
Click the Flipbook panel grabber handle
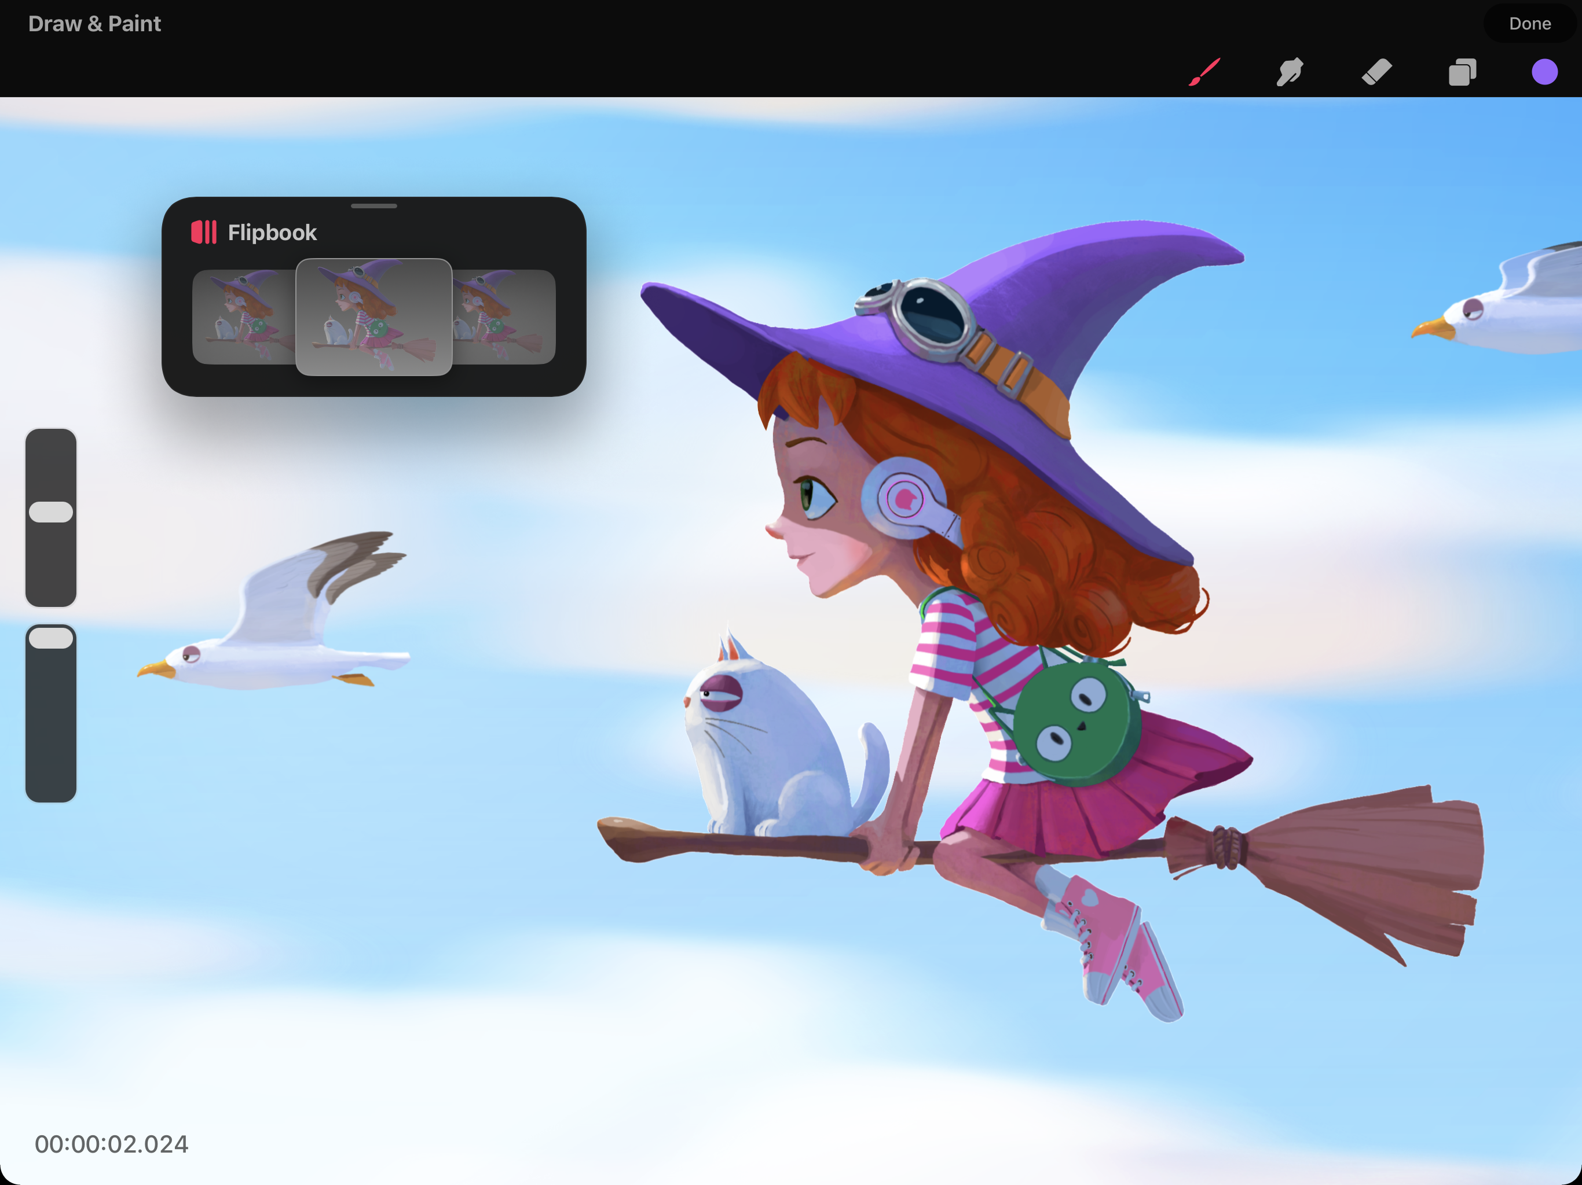373,206
